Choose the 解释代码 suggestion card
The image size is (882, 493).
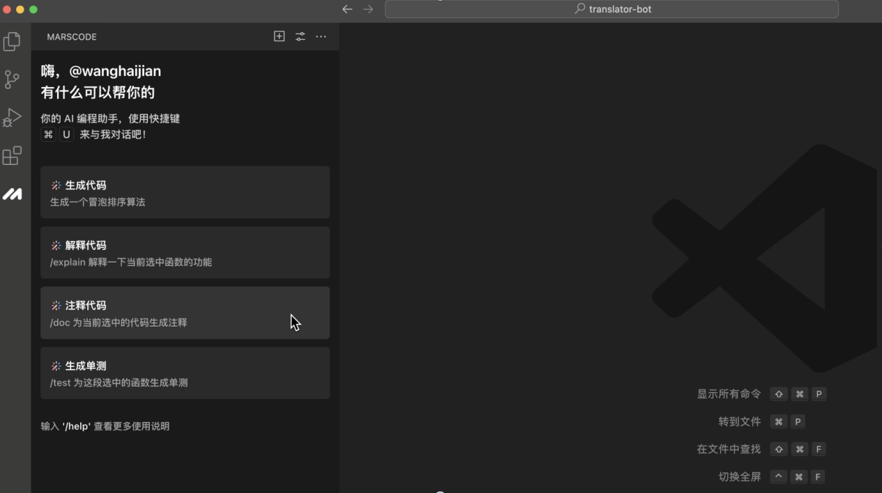(185, 252)
